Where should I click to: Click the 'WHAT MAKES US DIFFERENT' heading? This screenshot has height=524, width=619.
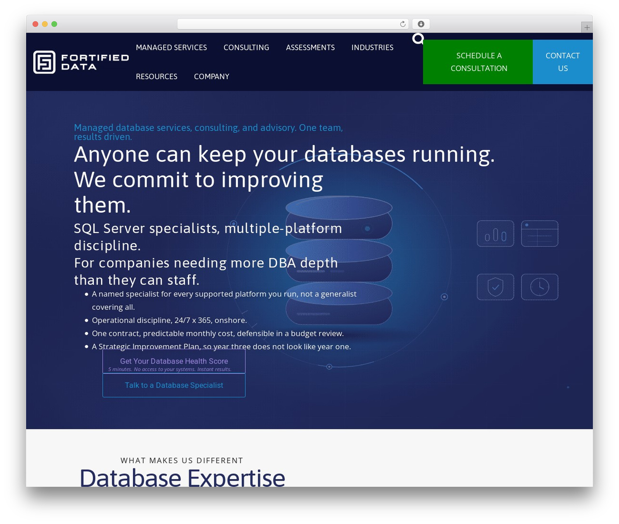(x=182, y=460)
